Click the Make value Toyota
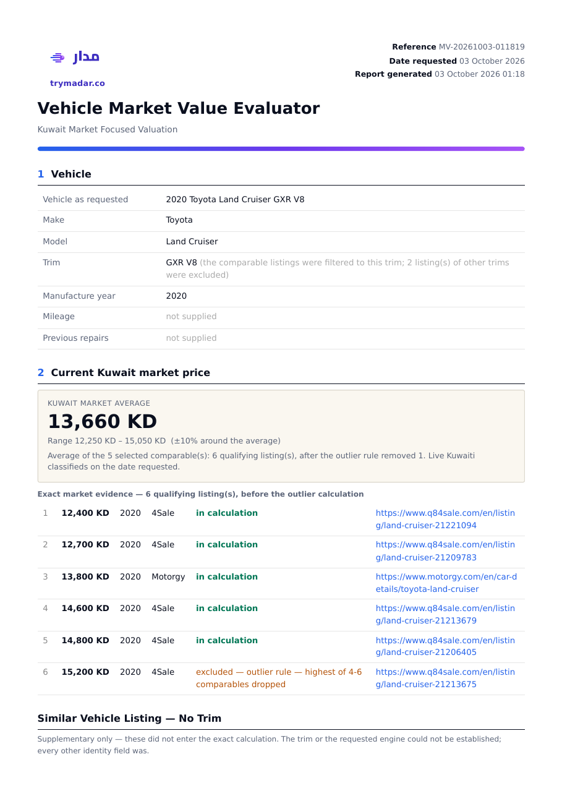Image resolution: width=562 pixels, height=796 pixels. tap(179, 220)
